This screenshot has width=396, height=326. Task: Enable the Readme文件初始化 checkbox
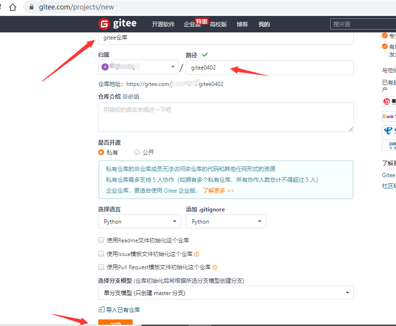pyautogui.click(x=101, y=240)
